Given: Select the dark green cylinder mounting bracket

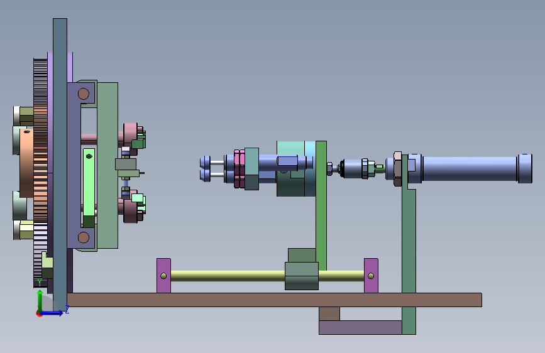Looking at the screenshot, I should pos(409,243).
